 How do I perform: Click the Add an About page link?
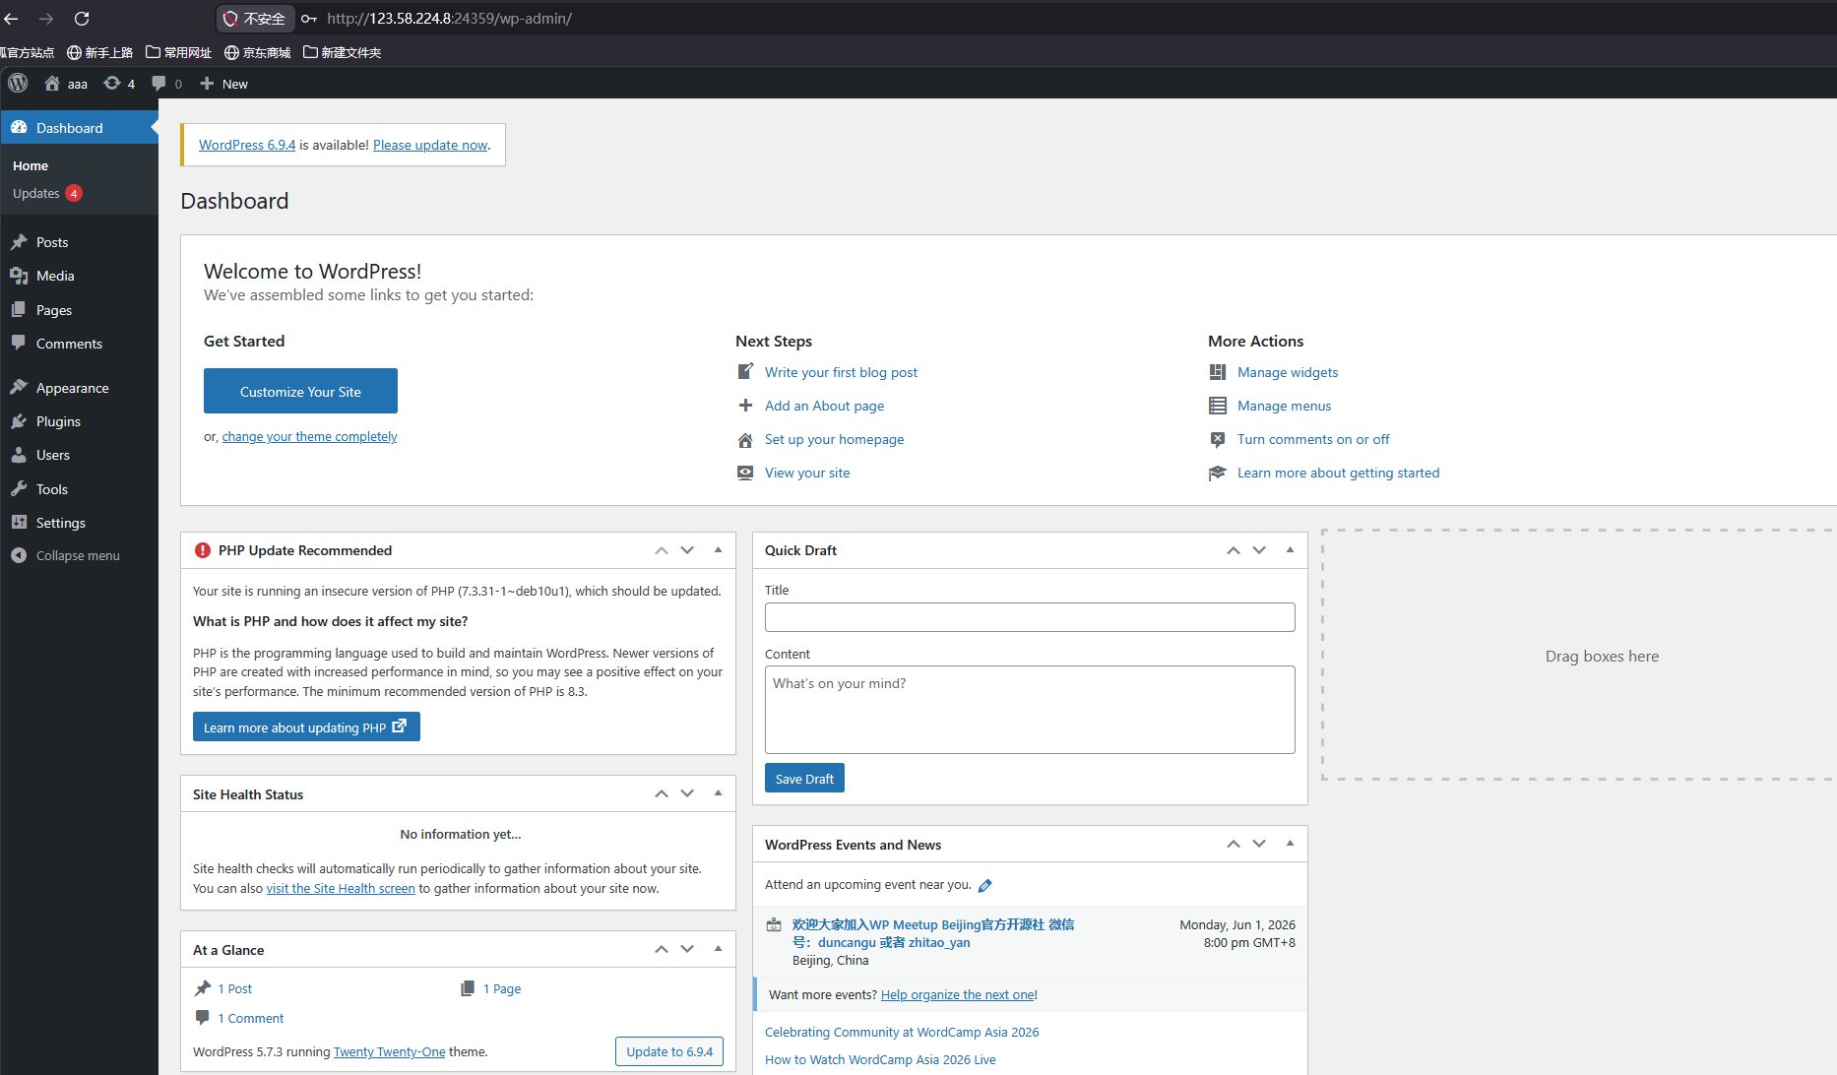(x=824, y=406)
